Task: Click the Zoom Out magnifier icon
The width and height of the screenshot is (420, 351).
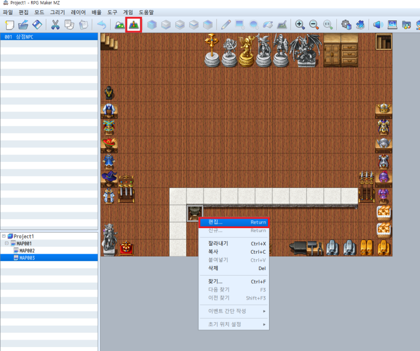Action: tap(314, 25)
